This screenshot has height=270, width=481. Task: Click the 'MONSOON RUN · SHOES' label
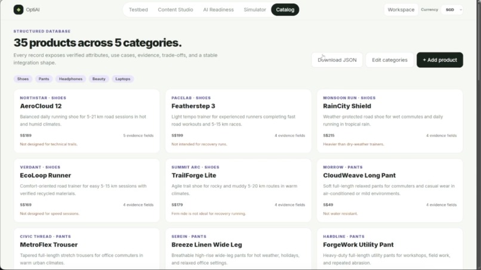tap(349, 98)
